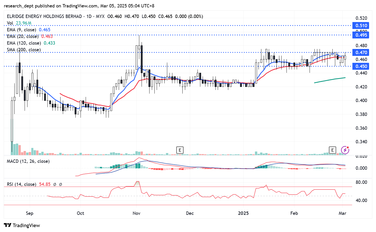Click the 0.340 price scale value
Screen dimensions: 376x232
[361, 142]
